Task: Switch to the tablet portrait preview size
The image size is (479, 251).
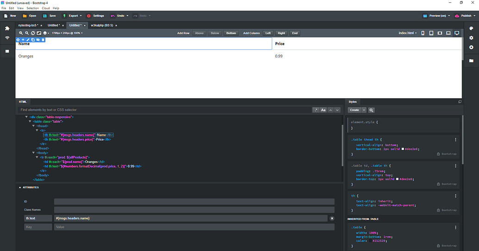Action: coord(431,33)
